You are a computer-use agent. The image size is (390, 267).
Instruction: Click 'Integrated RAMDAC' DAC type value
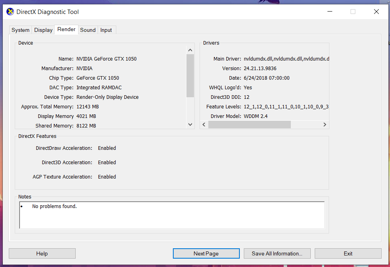coord(99,88)
